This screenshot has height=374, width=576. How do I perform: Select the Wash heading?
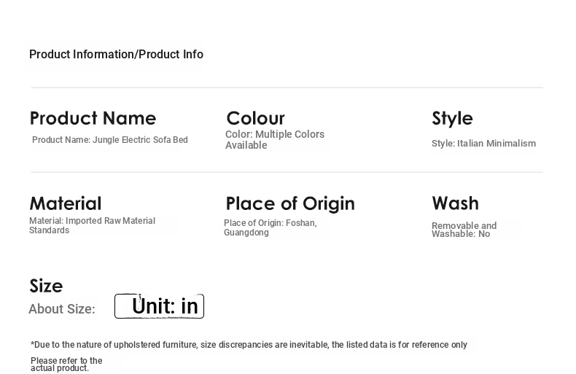tap(455, 203)
